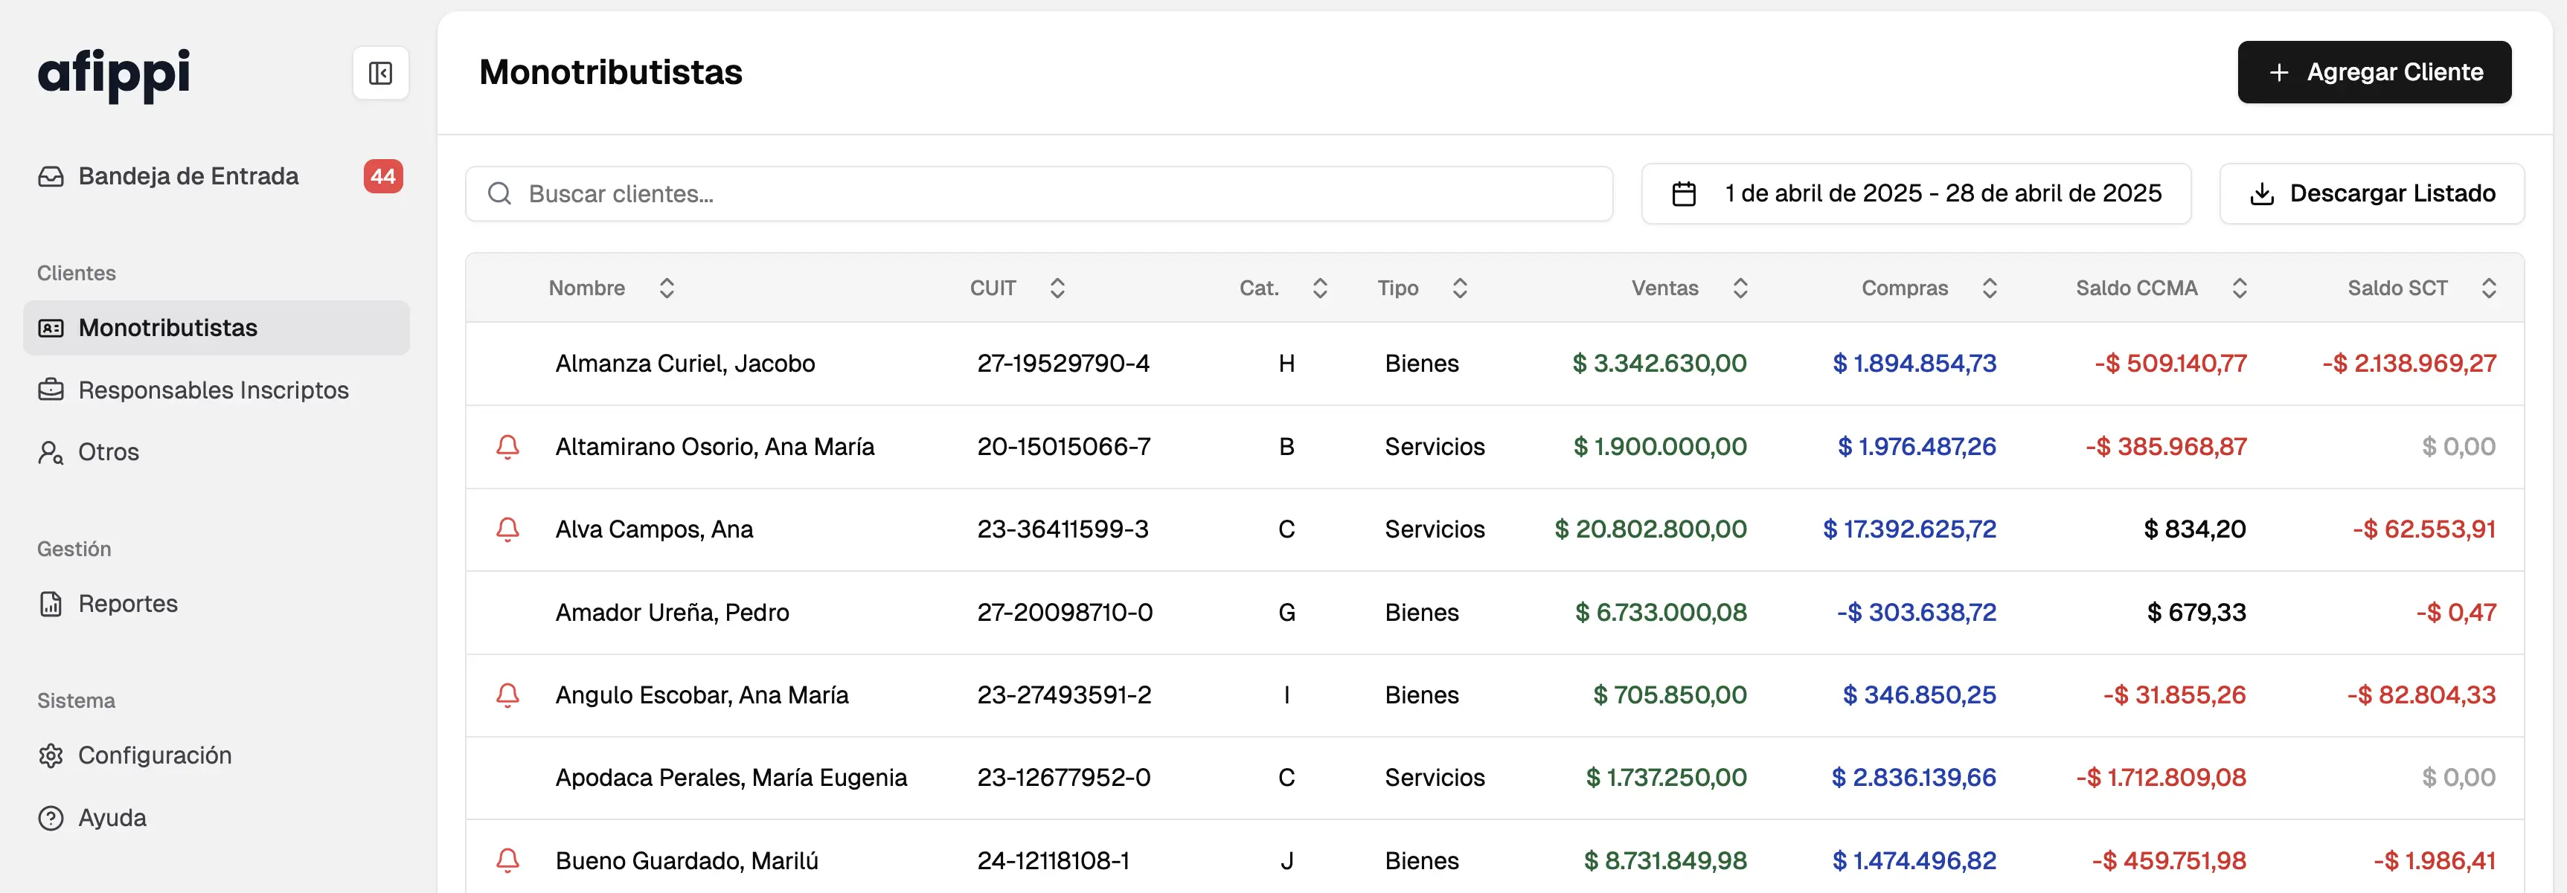Open Responsables Inscriptos section

(214, 390)
